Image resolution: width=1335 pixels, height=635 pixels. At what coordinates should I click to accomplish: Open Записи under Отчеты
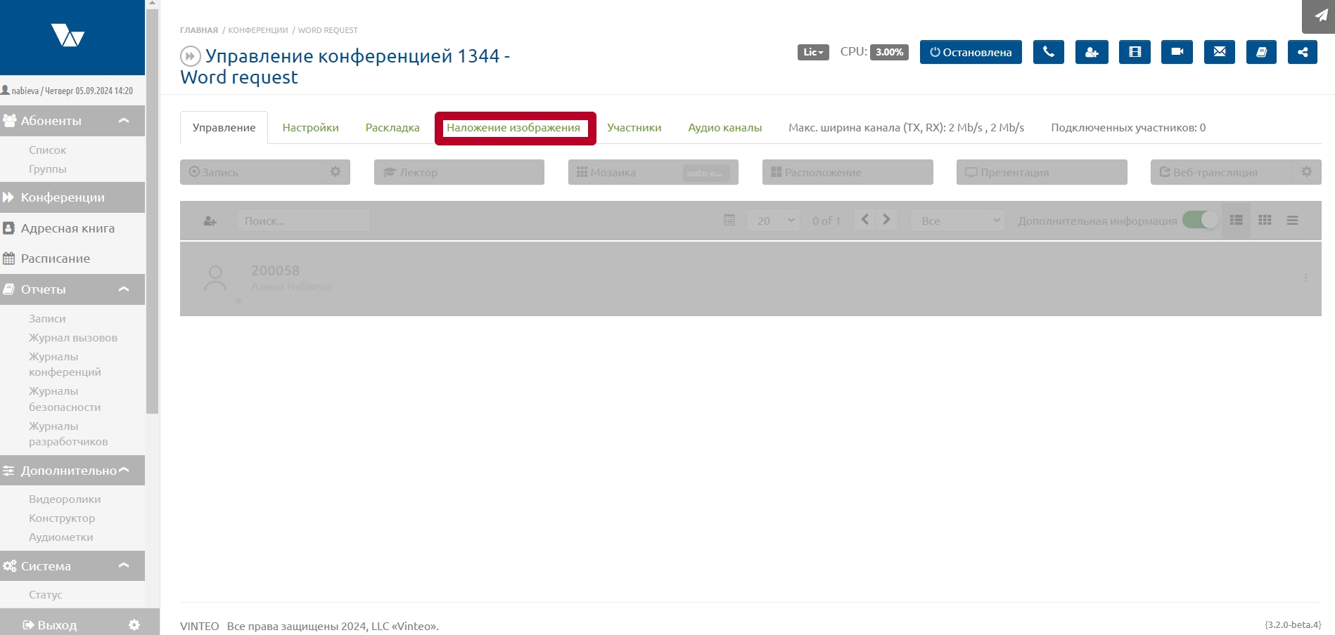[47, 318]
